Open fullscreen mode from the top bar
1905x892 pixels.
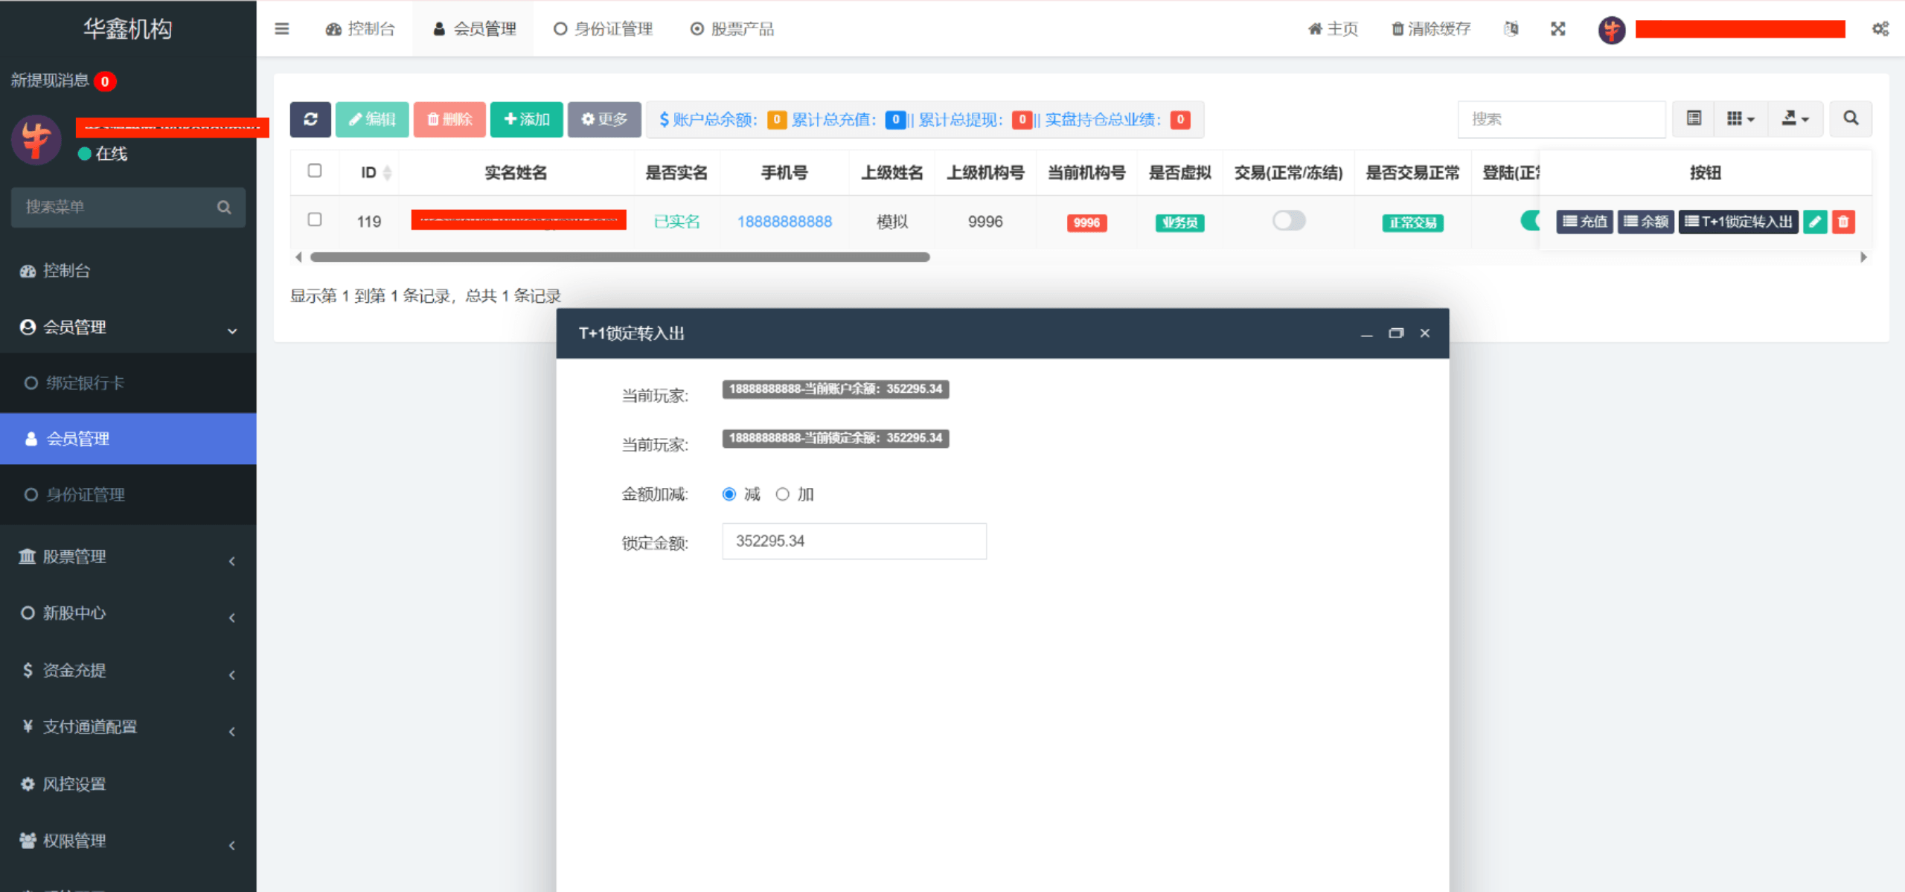(x=1557, y=28)
